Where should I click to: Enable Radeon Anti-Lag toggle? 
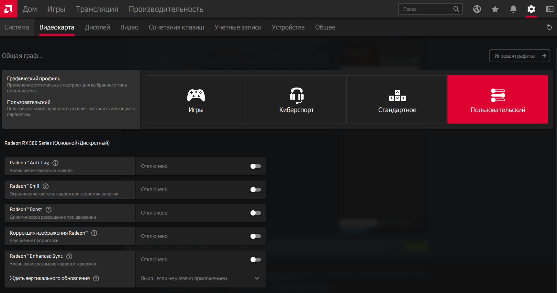coord(256,166)
